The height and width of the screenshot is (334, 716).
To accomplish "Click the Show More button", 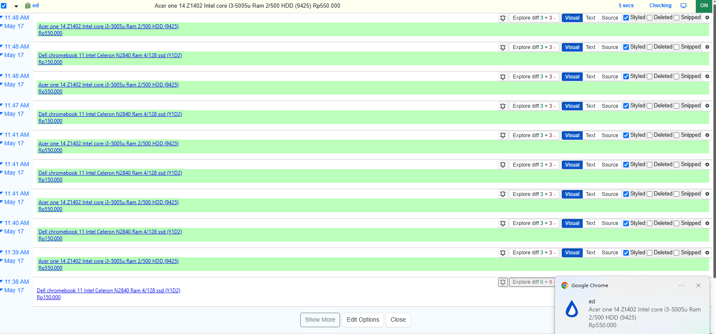I will pos(320,320).
